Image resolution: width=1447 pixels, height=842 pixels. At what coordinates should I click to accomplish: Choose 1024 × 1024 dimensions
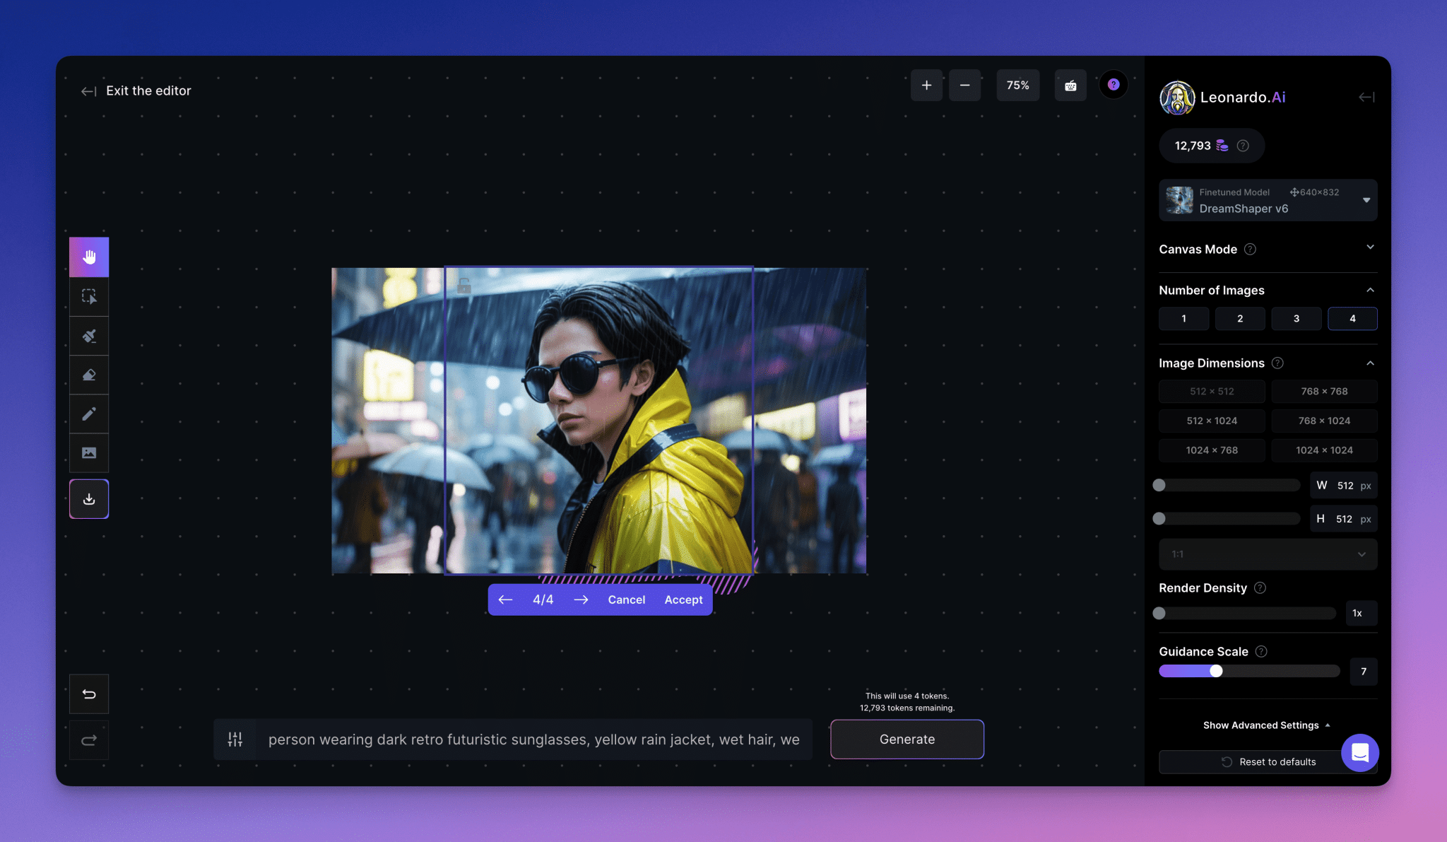[1324, 450]
